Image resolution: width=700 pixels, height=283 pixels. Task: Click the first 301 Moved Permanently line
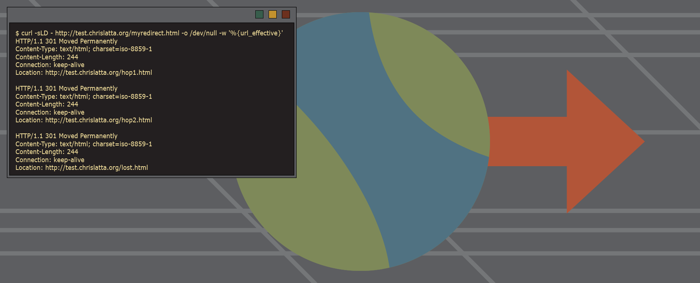click(66, 41)
